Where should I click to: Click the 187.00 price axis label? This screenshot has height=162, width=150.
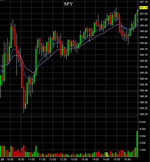(x=143, y=20)
